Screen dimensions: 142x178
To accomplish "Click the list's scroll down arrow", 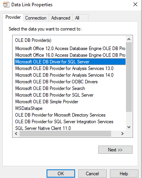I will pyautogui.click(x=129, y=127).
